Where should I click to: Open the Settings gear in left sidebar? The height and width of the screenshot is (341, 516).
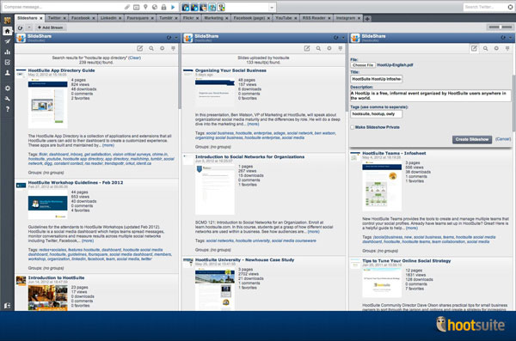tap(7, 88)
